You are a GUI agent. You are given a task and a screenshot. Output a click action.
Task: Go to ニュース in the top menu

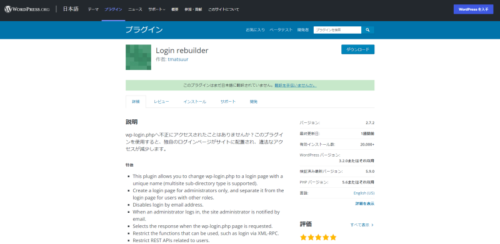pyautogui.click(x=135, y=9)
